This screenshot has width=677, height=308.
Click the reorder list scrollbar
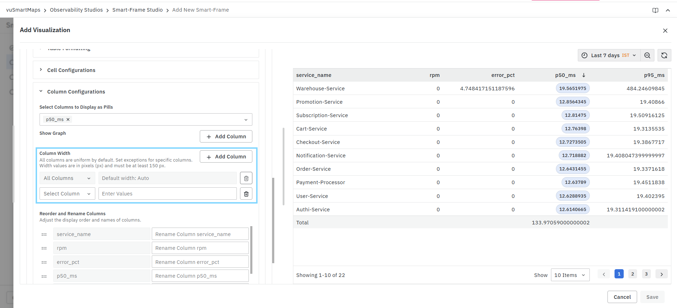pos(251,250)
